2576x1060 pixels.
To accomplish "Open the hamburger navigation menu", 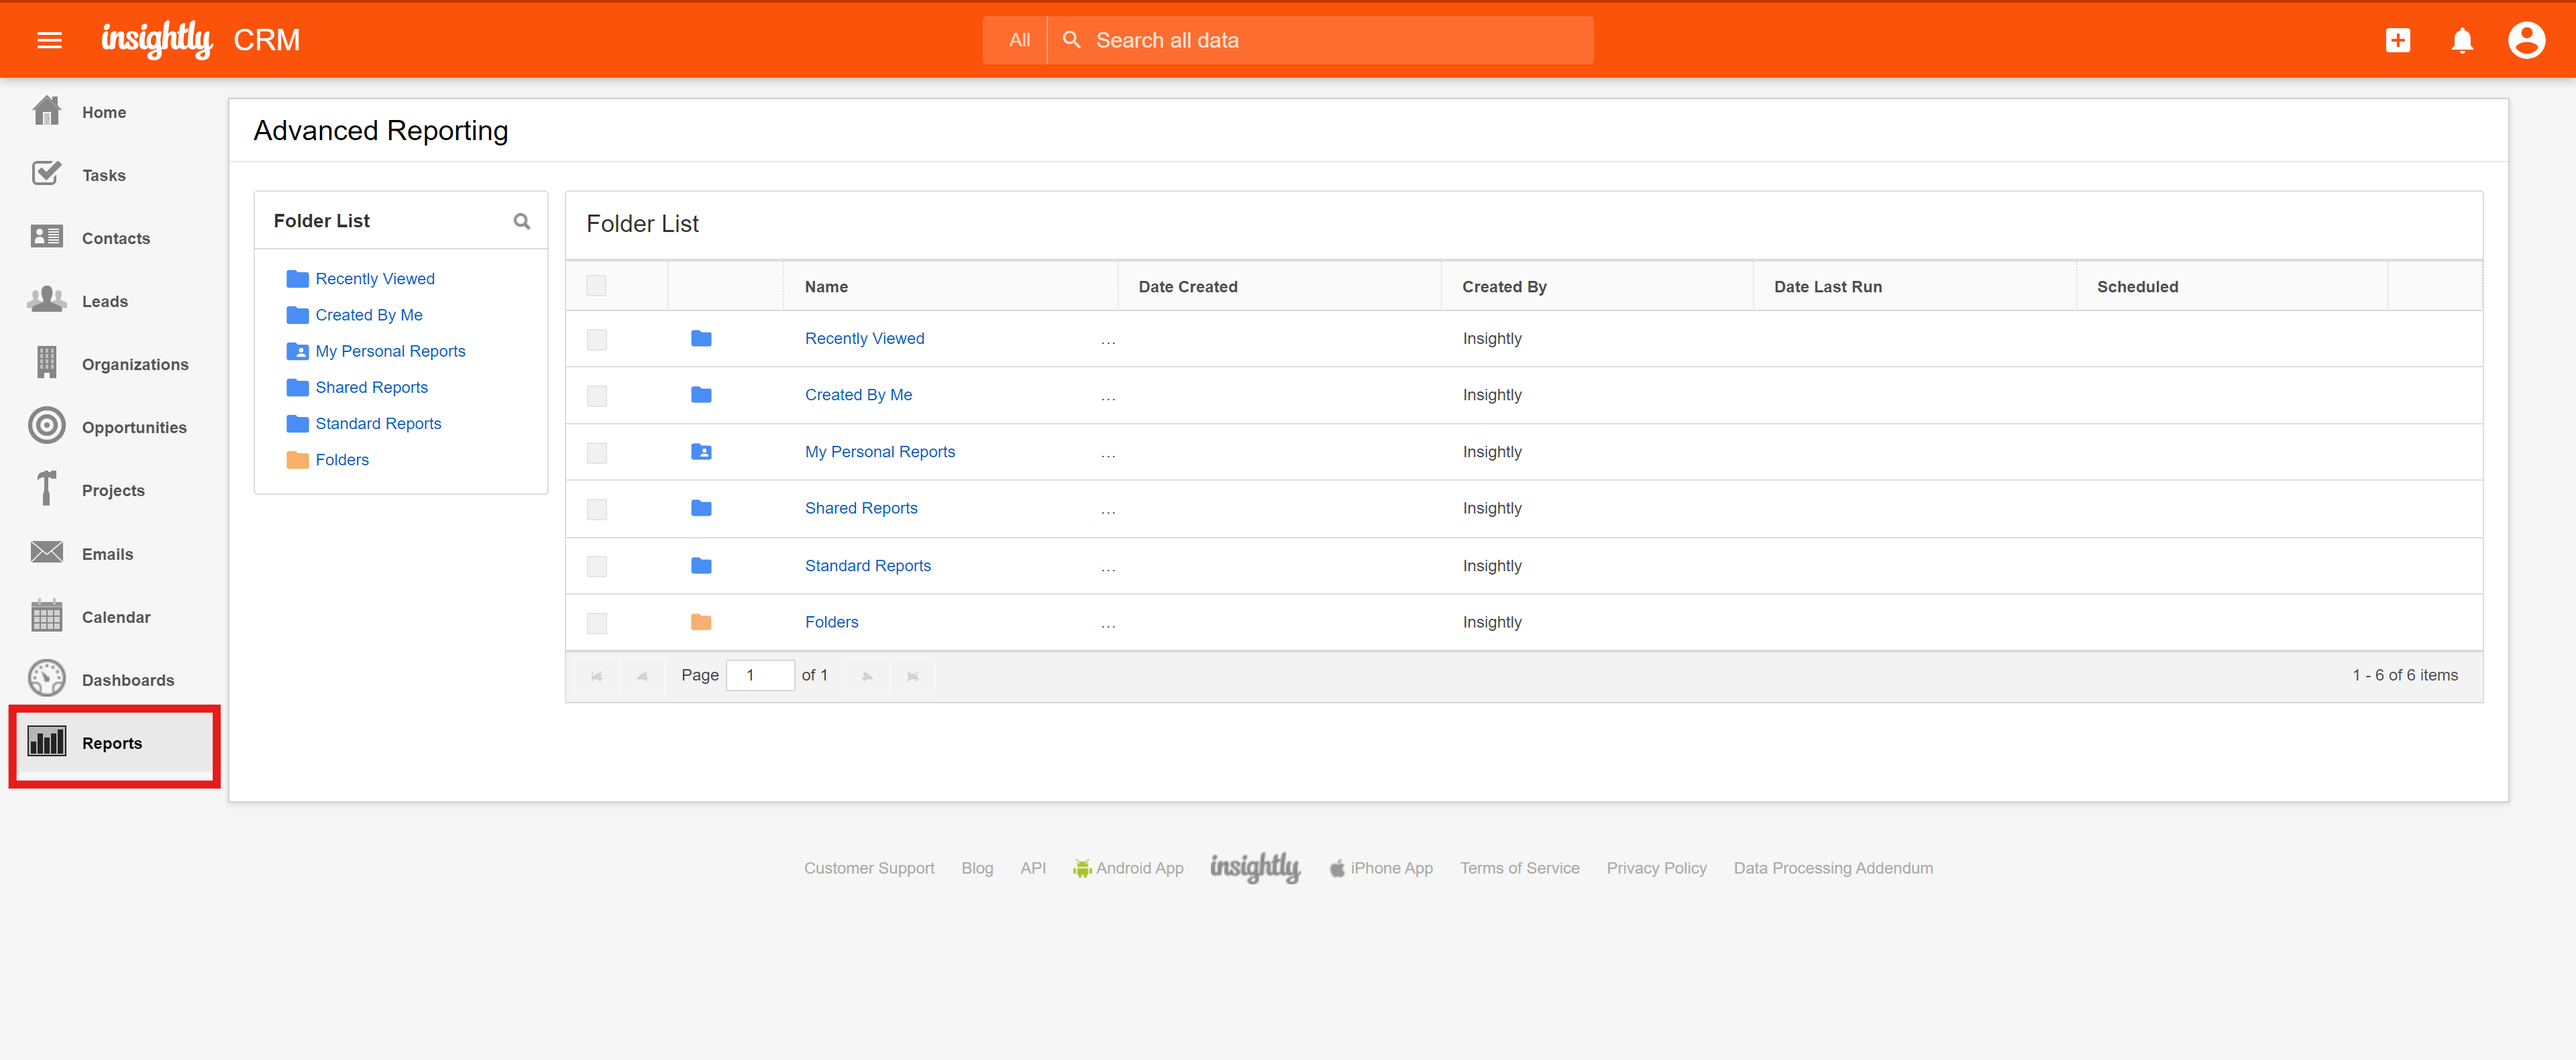I will (x=49, y=40).
